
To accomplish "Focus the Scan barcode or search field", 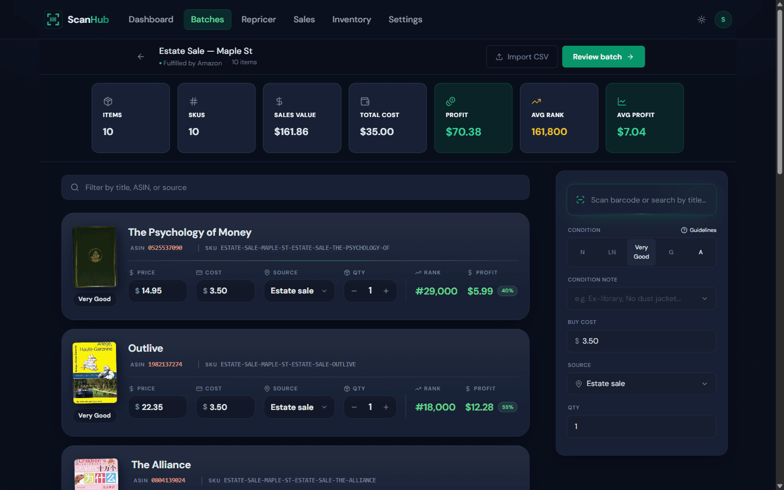I will click(641, 200).
